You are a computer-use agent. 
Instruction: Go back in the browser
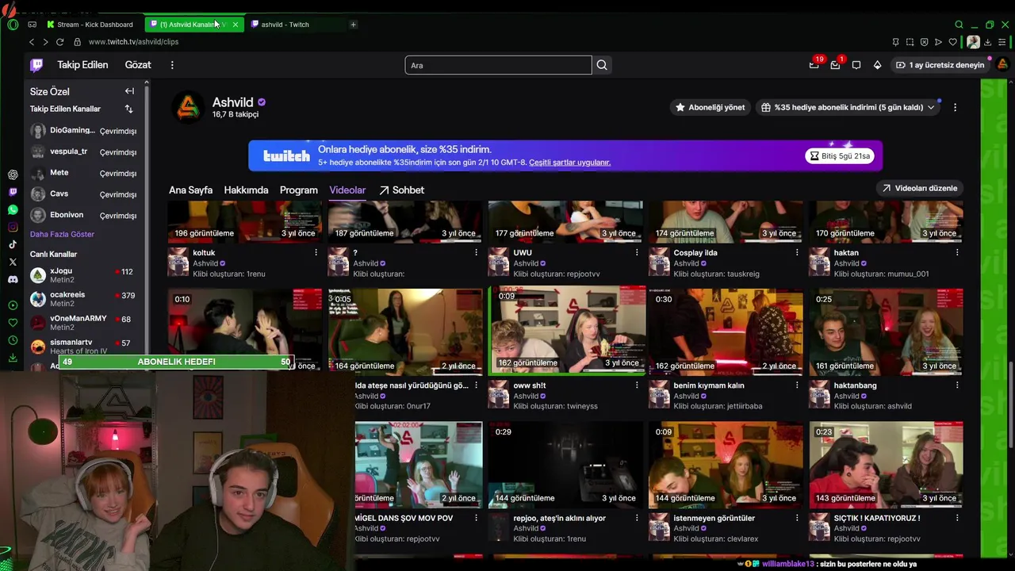(x=32, y=42)
